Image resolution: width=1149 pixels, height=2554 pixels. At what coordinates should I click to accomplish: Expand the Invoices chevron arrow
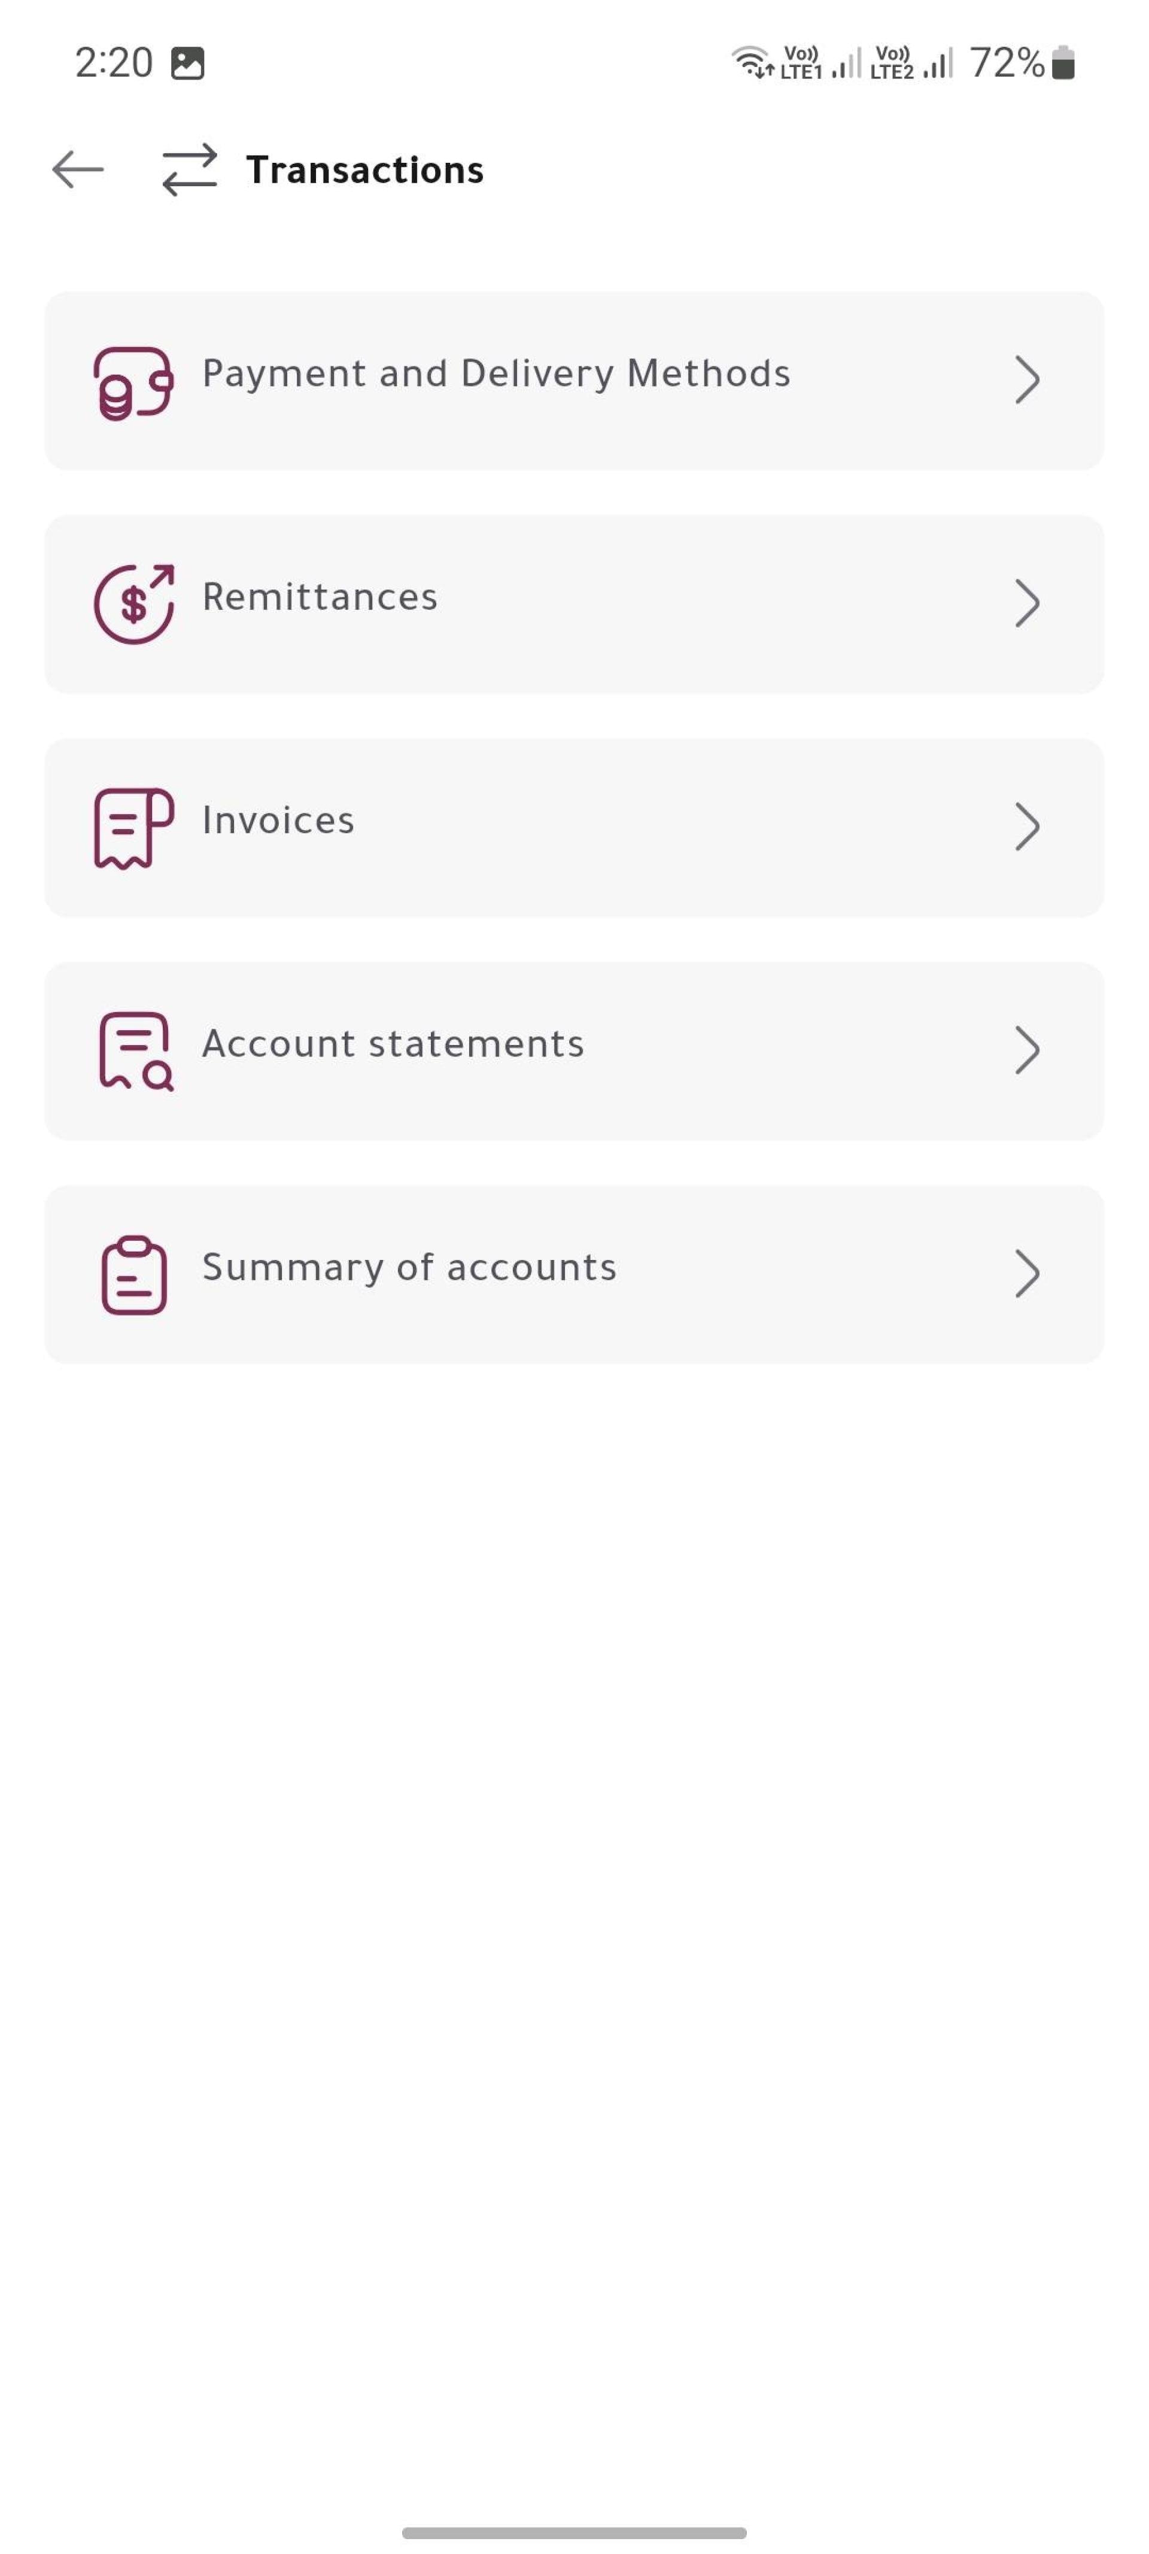(x=1027, y=827)
